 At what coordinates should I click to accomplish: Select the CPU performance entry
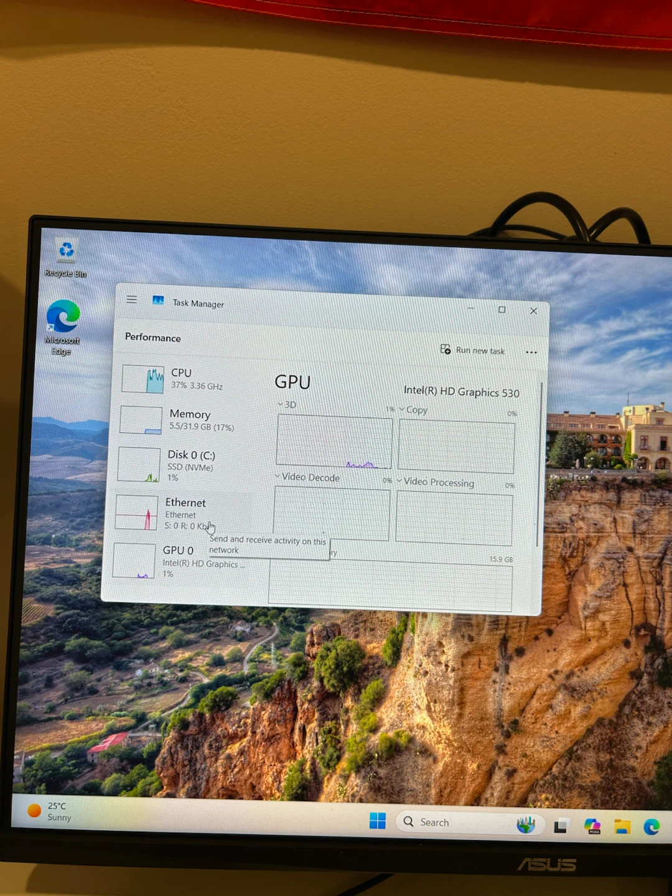pyautogui.click(x=187, y=379)
